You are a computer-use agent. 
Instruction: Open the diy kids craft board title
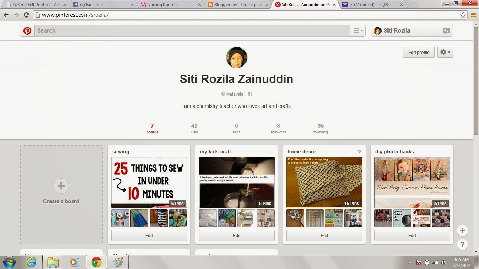pyautogui.click(x=215, y=152)
